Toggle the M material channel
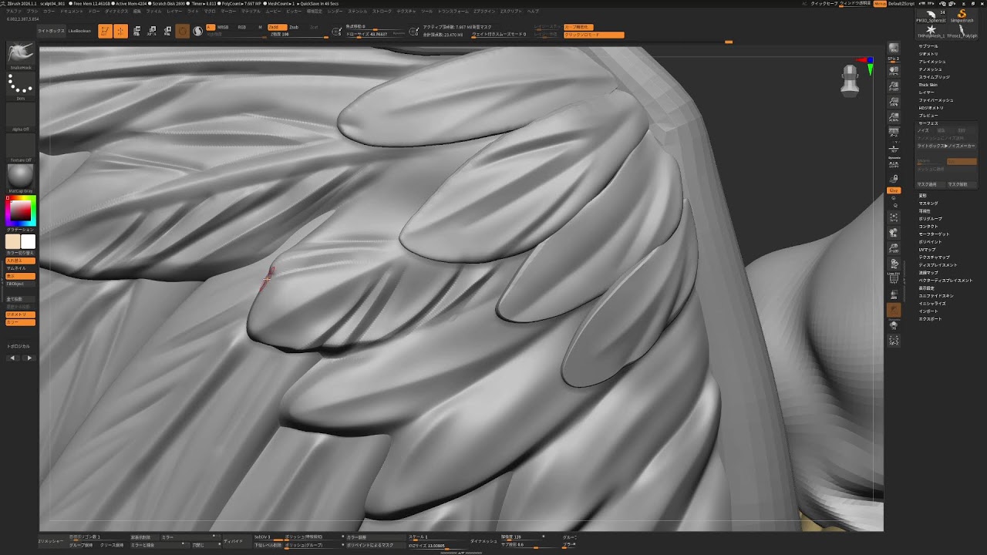The width and height of the screenshot is (987, 555). coord(260,27)
